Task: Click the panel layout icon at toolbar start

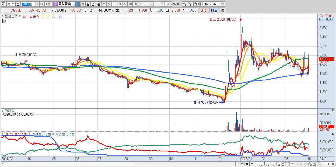Action: (x=3, y=4)
